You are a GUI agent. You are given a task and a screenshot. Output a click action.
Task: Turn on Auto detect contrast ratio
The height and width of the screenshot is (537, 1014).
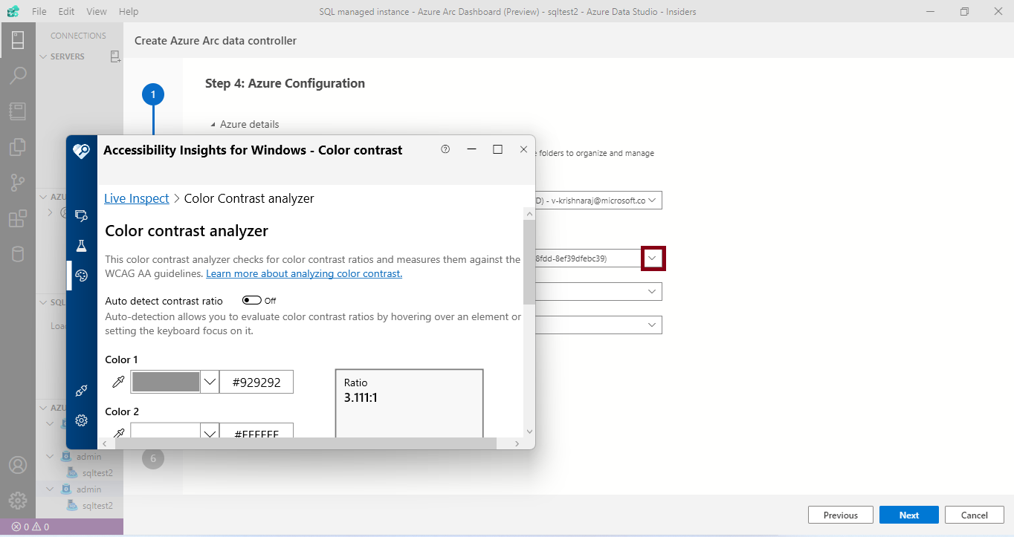tap(251, 300)
